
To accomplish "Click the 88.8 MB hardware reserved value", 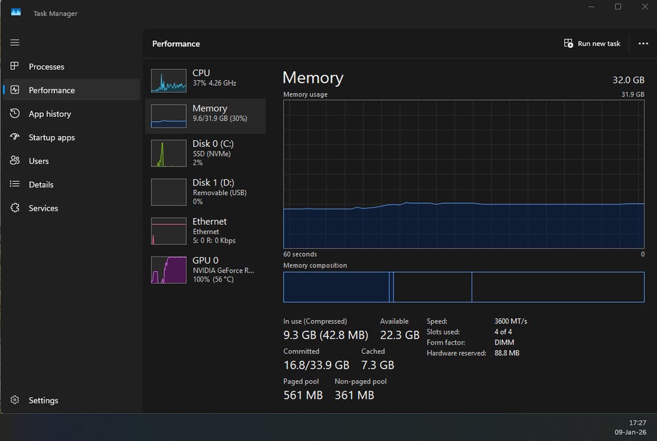I will click(506, 353).
